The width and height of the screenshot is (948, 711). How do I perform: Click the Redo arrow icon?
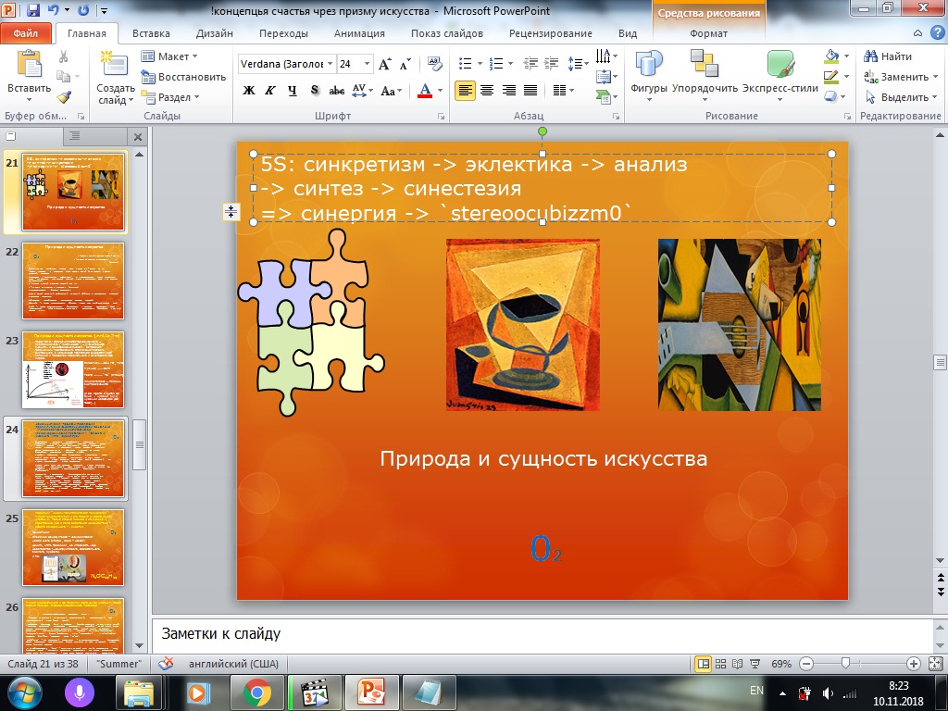(83, 10)
